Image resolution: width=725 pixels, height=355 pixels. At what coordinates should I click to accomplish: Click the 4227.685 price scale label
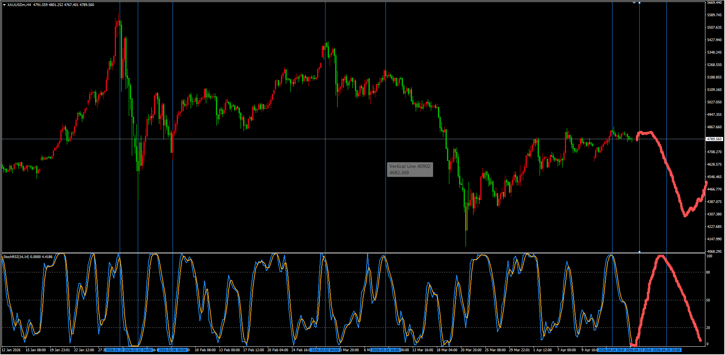click(x=714, y=227)
